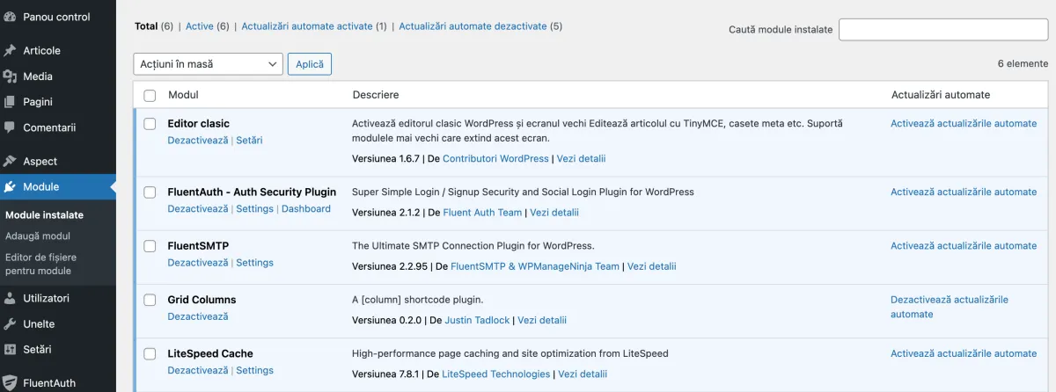Open Setări link for Editor clasic
Image resolution: width=1056 pixels, height=392 pixels.
coord(249,141)
